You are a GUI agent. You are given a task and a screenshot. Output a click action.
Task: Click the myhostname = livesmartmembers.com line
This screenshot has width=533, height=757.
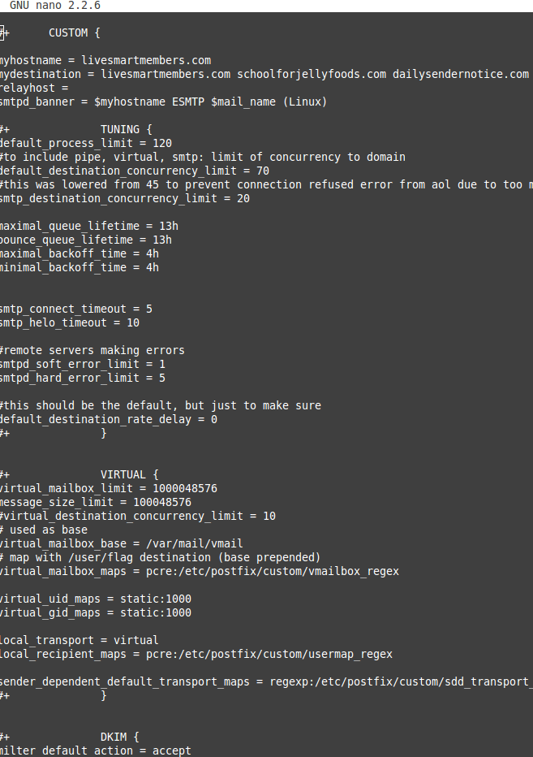(105, 60)
